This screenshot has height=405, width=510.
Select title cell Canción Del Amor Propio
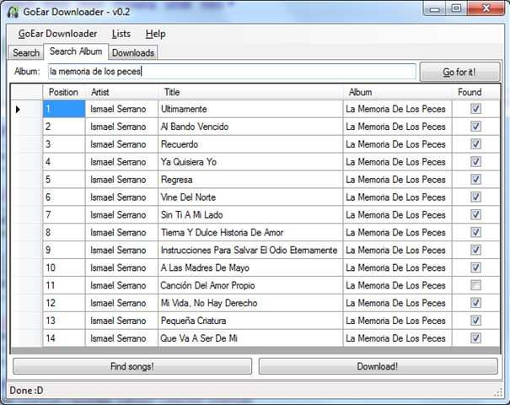coord(250,285)
